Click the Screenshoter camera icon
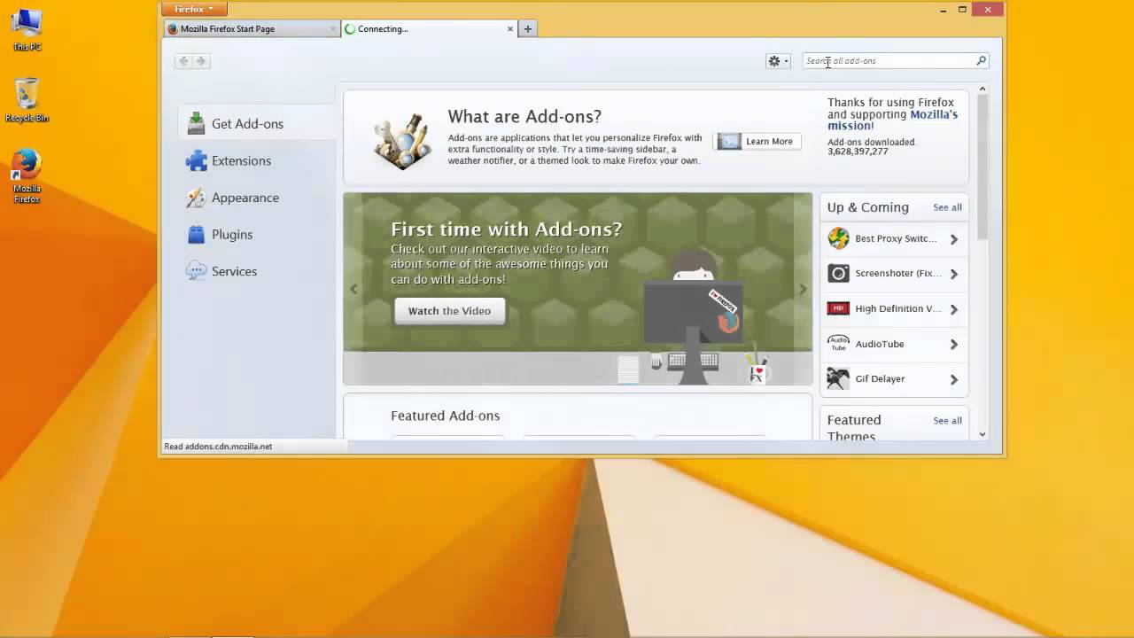Screen dimensions: 1134x638 pos(838,274)
